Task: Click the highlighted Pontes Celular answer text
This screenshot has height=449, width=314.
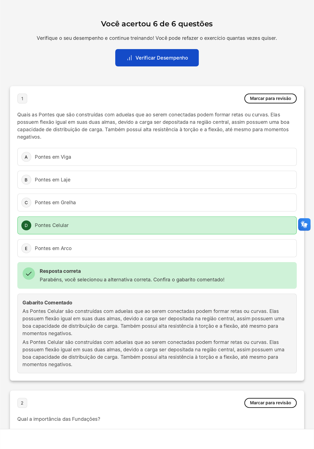Action: pos(52,225)
